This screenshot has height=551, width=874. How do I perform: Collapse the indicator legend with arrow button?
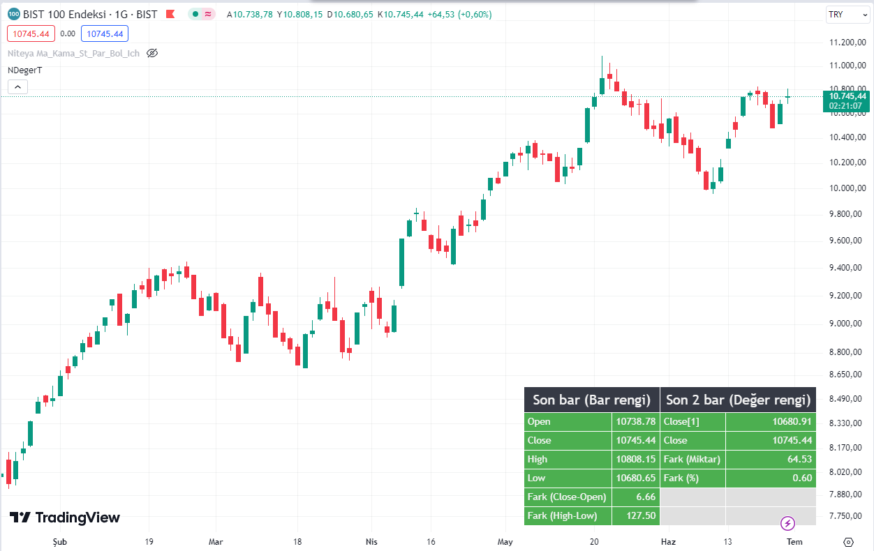pos(17,86)
